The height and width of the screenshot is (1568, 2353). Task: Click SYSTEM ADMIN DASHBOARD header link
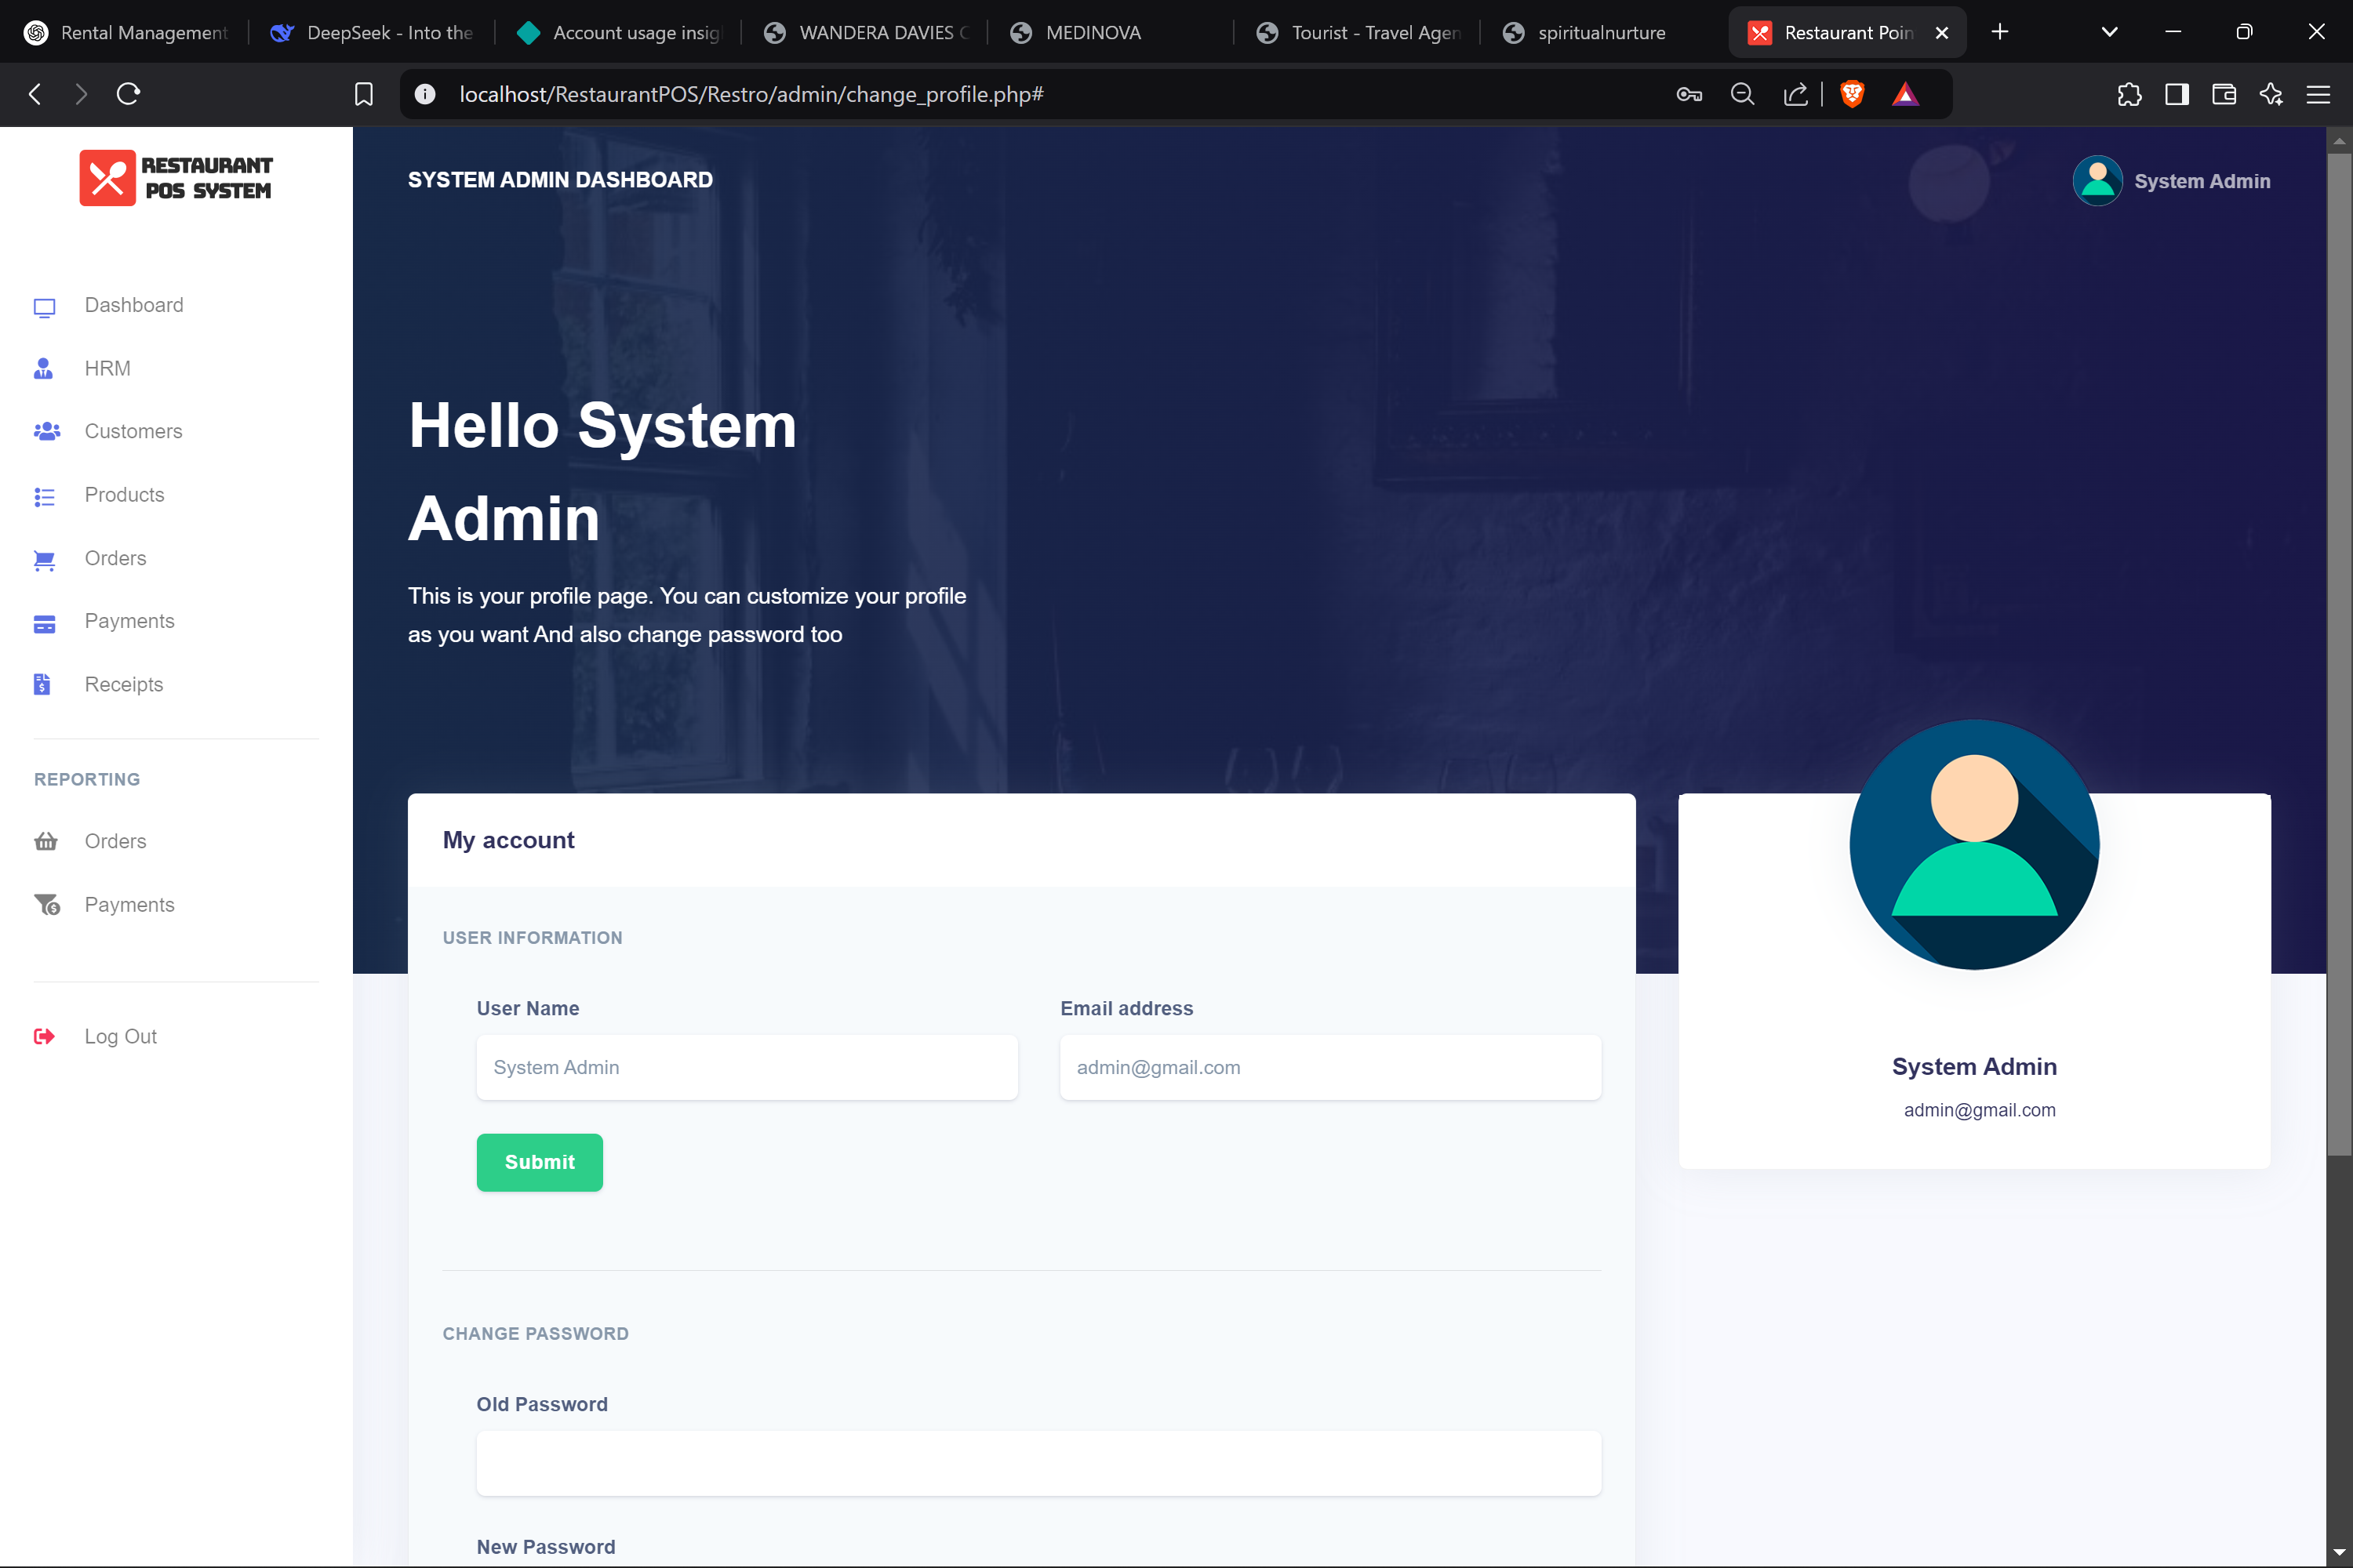click(560, 180)
